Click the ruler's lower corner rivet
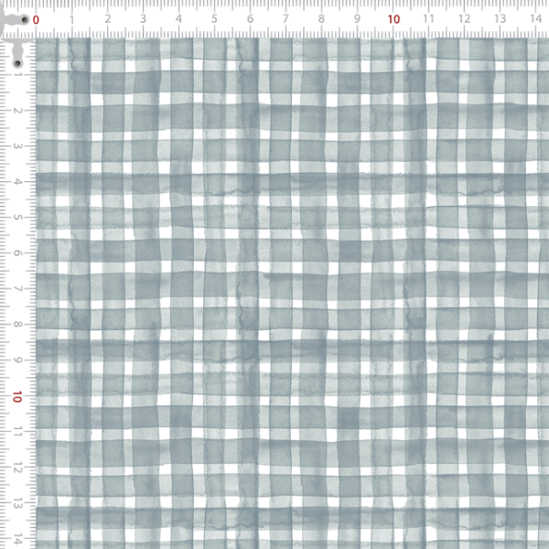This screenshot has width=549, height=549. click(17, 61)
